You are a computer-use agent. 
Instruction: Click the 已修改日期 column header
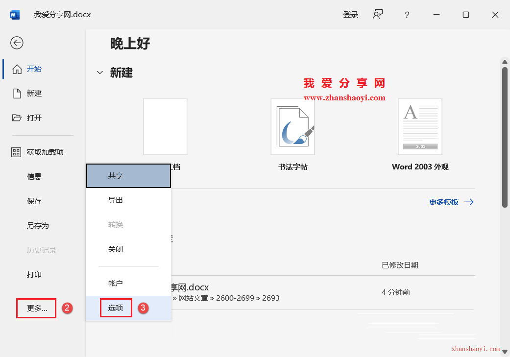400,265
